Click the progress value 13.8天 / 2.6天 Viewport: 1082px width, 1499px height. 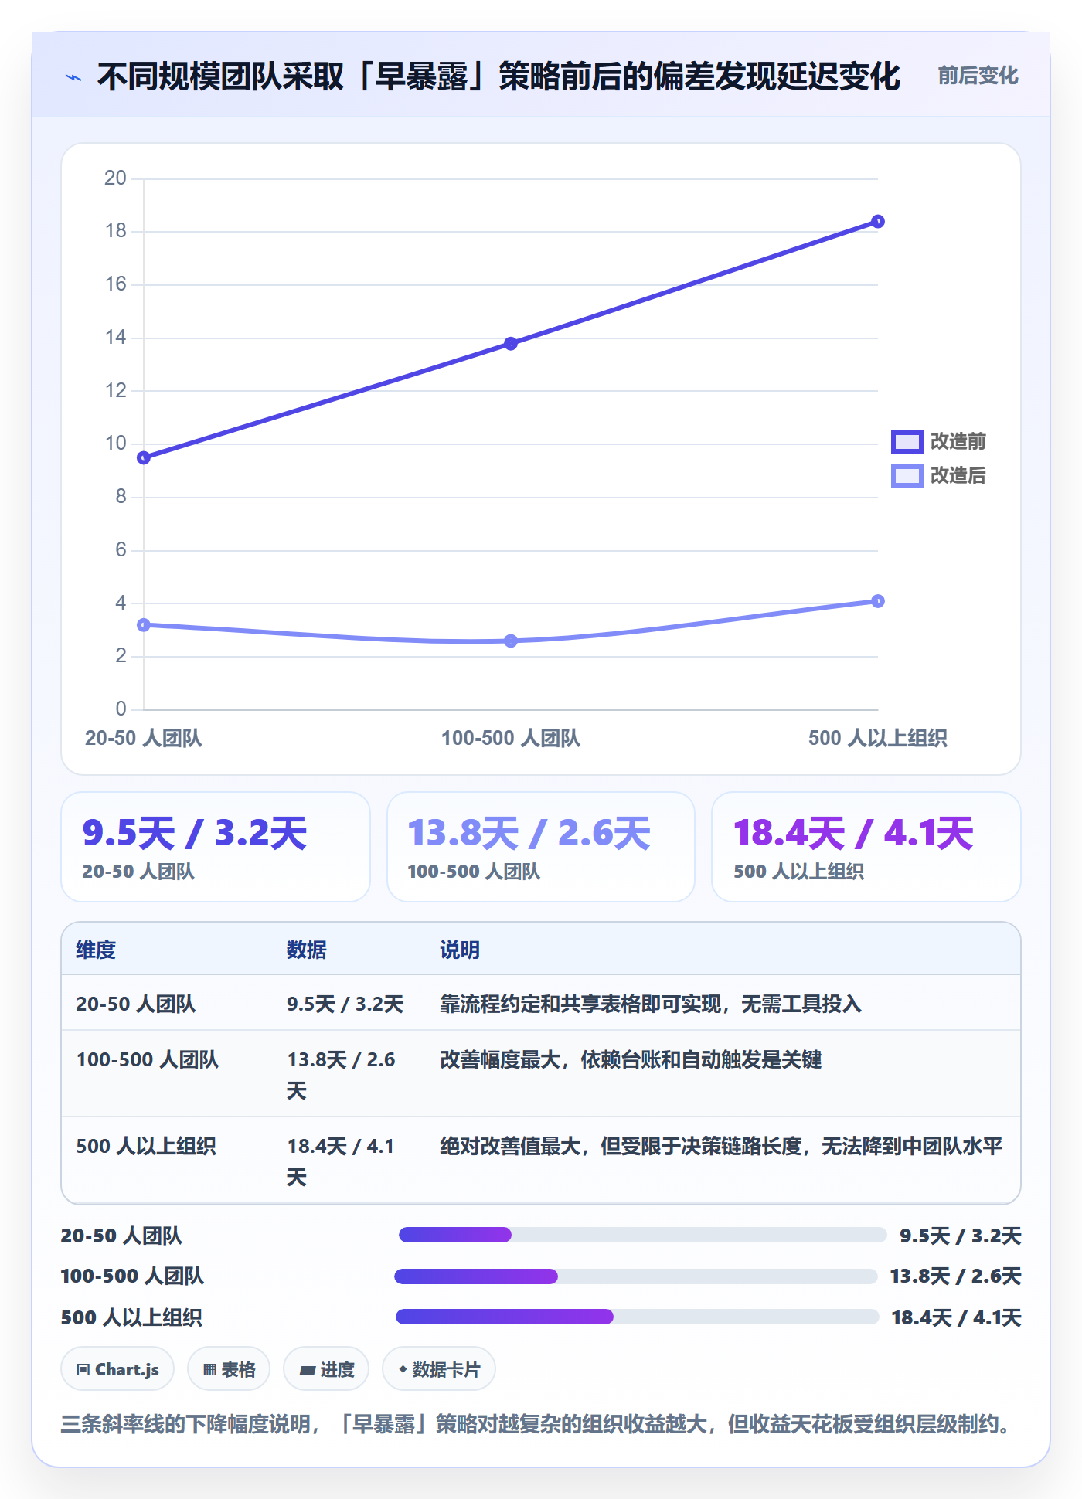click(x=955, y=1276)
